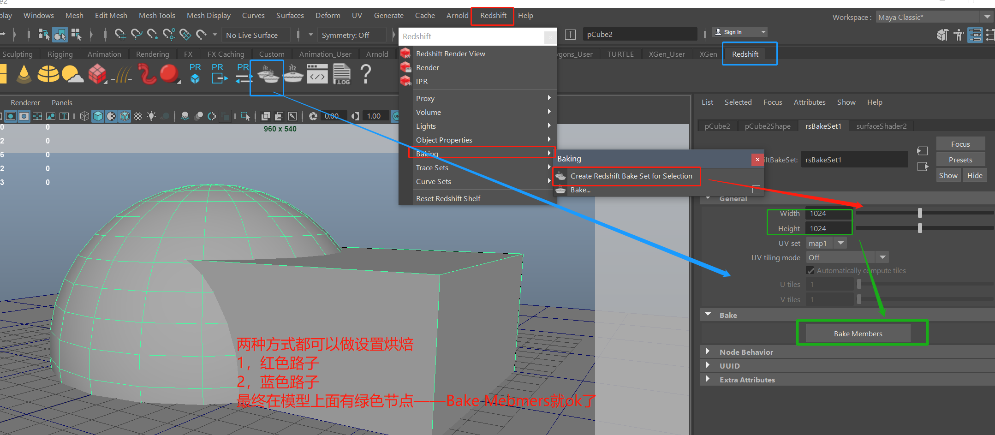Screen dimensions: 995x435
Task: Click the Bake Members button
Action: tap(858, 334)
